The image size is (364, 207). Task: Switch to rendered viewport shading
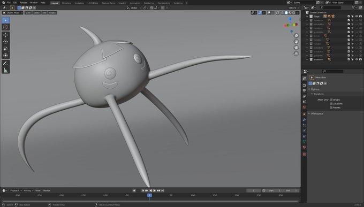click(294, 13)
